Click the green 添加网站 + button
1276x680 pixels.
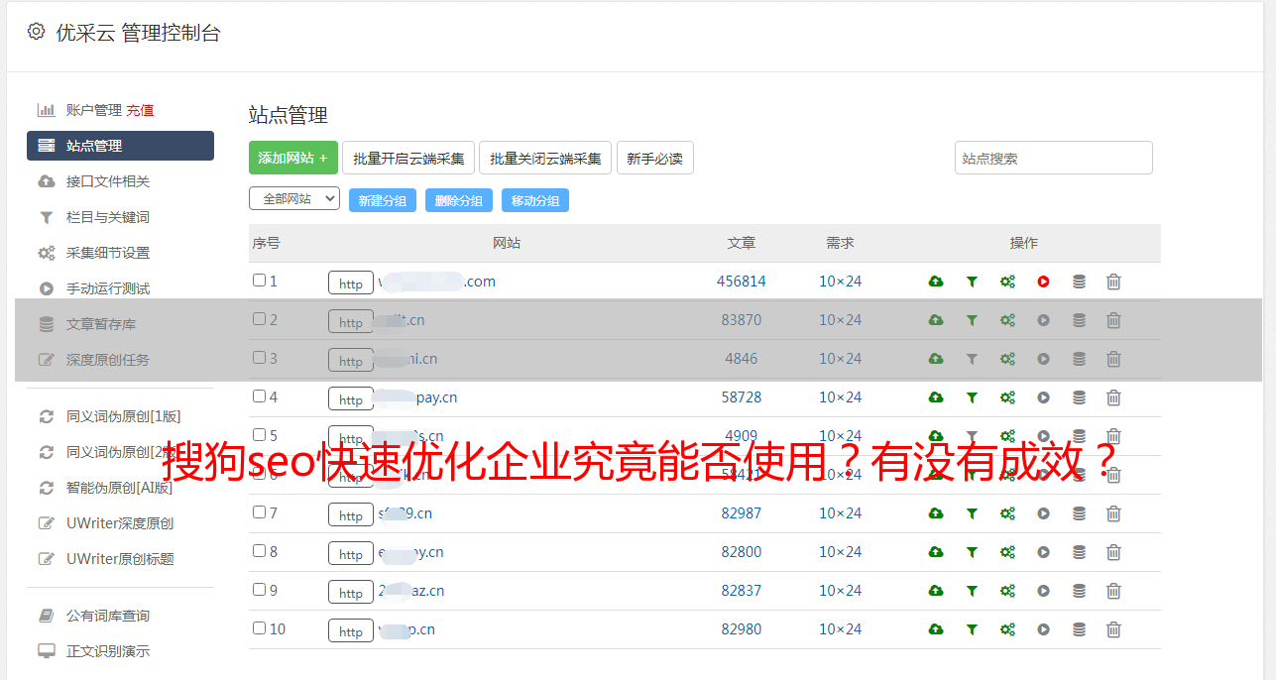(x=293, y=158)
